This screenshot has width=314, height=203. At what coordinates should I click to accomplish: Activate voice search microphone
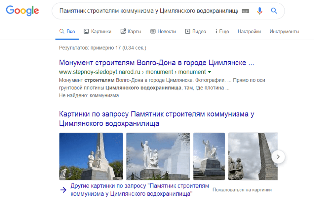[259, 10]
